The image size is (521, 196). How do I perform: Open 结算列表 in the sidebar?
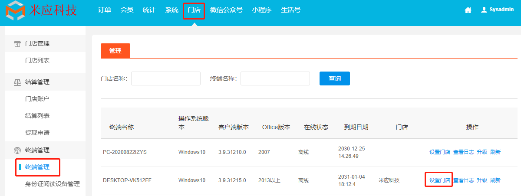point(37,116)
